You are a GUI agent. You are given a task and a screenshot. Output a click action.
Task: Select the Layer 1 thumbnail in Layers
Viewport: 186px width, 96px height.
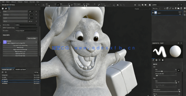coord(156,13)
